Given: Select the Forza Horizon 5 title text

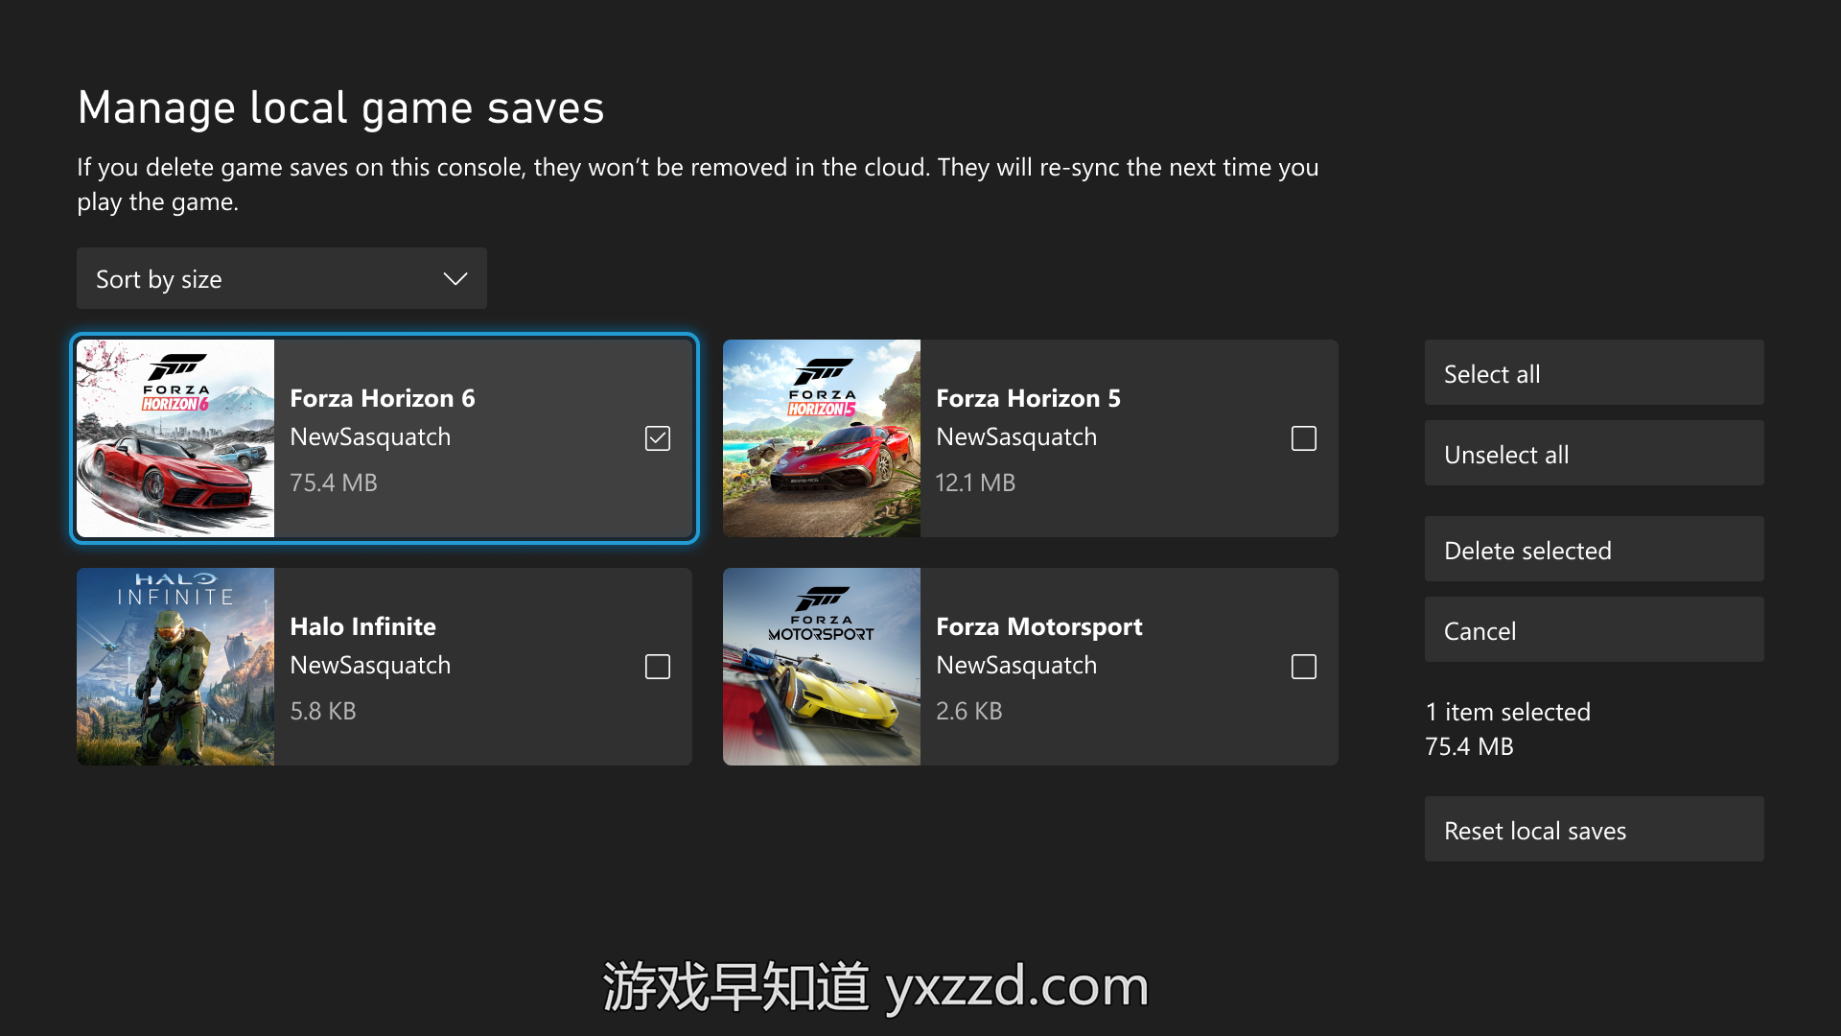Looking at the screenshot, I should click(x=1028, y=398).
